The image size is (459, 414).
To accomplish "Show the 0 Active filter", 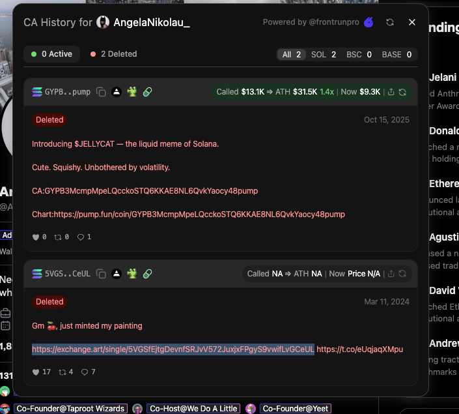I will tap(52, 54).
